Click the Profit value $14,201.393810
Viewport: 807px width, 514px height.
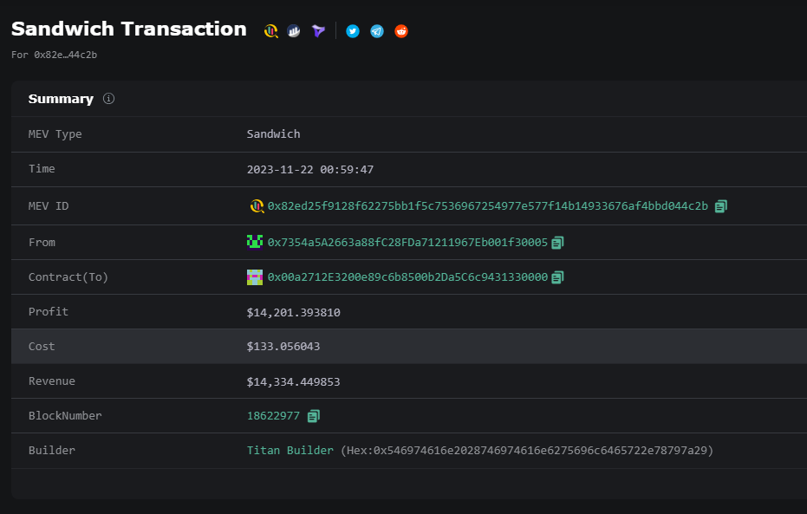click(x=293, y=312)
